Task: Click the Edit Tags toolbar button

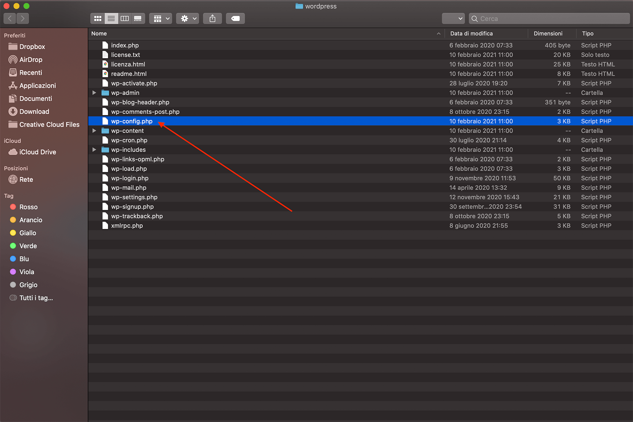Action: [235, 19]
